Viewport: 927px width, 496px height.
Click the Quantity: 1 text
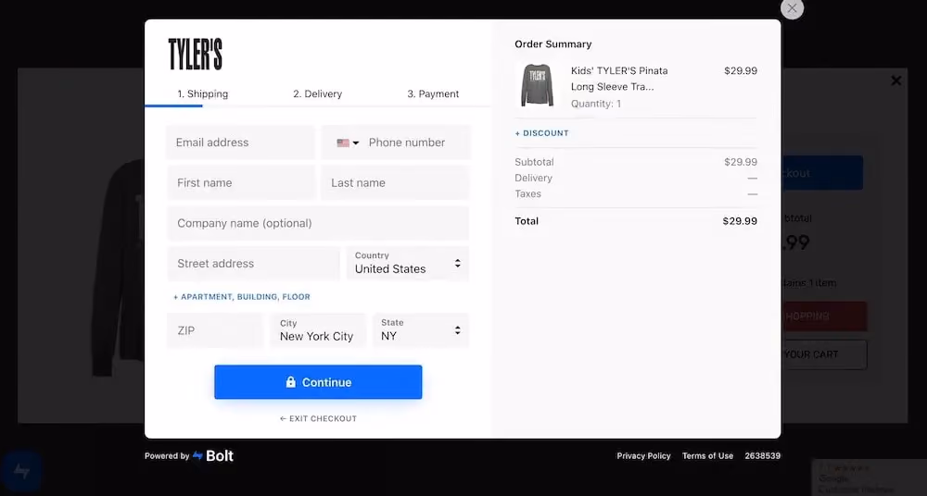[596, 104]
